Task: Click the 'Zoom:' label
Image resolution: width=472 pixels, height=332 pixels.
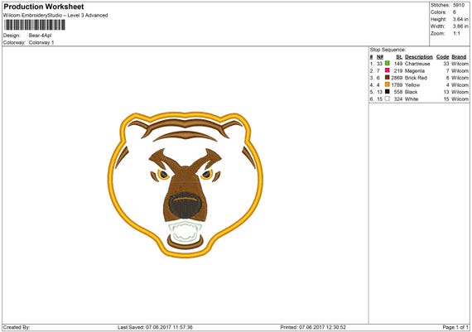Action: pyautogui.click(x=437, y=33)
